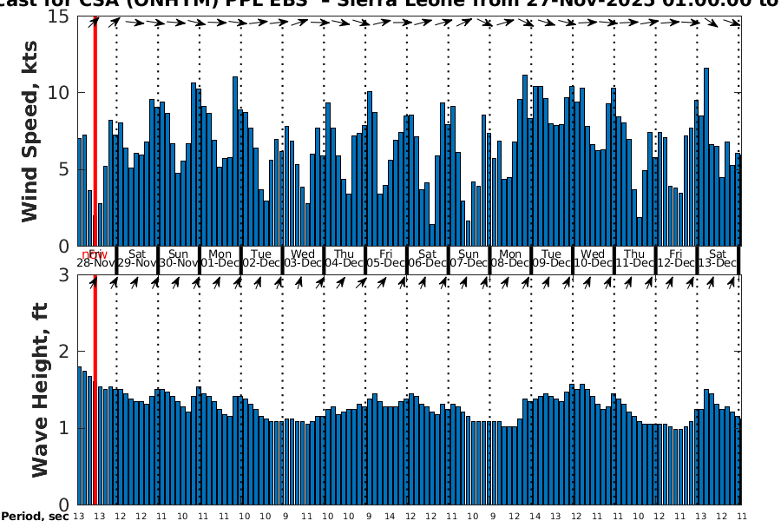
Task: Click the red current-time line in wave height chart
Action: (95, 391)
